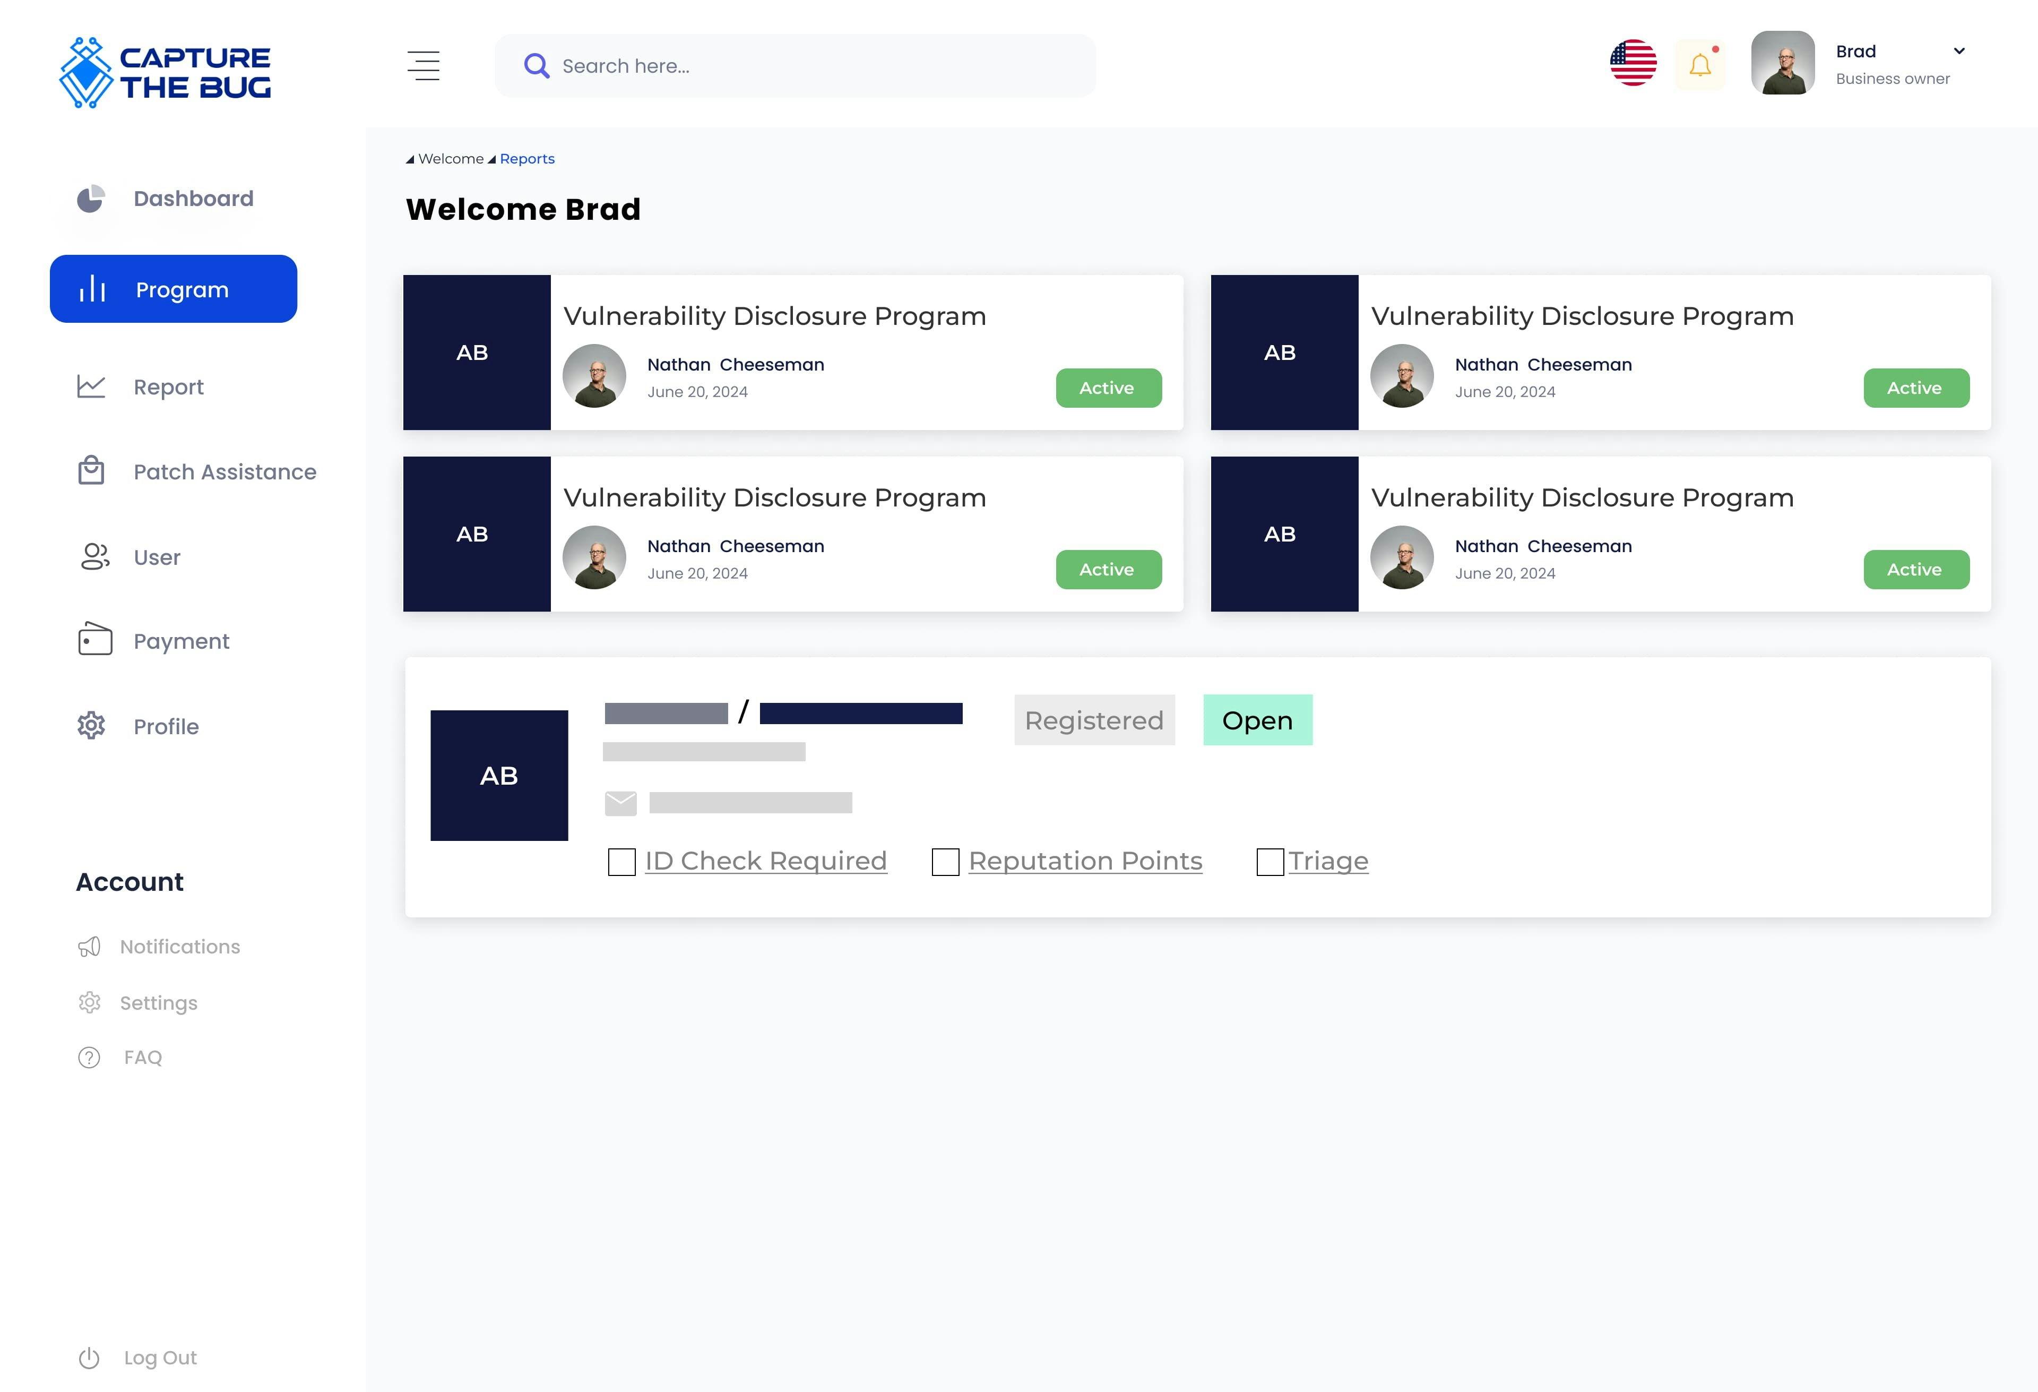Toggle the hamburger menu icon

(x=422, y=66)
